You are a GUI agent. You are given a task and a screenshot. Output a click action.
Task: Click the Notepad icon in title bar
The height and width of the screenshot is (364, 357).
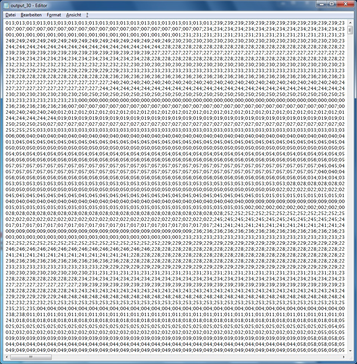point(6,5)
